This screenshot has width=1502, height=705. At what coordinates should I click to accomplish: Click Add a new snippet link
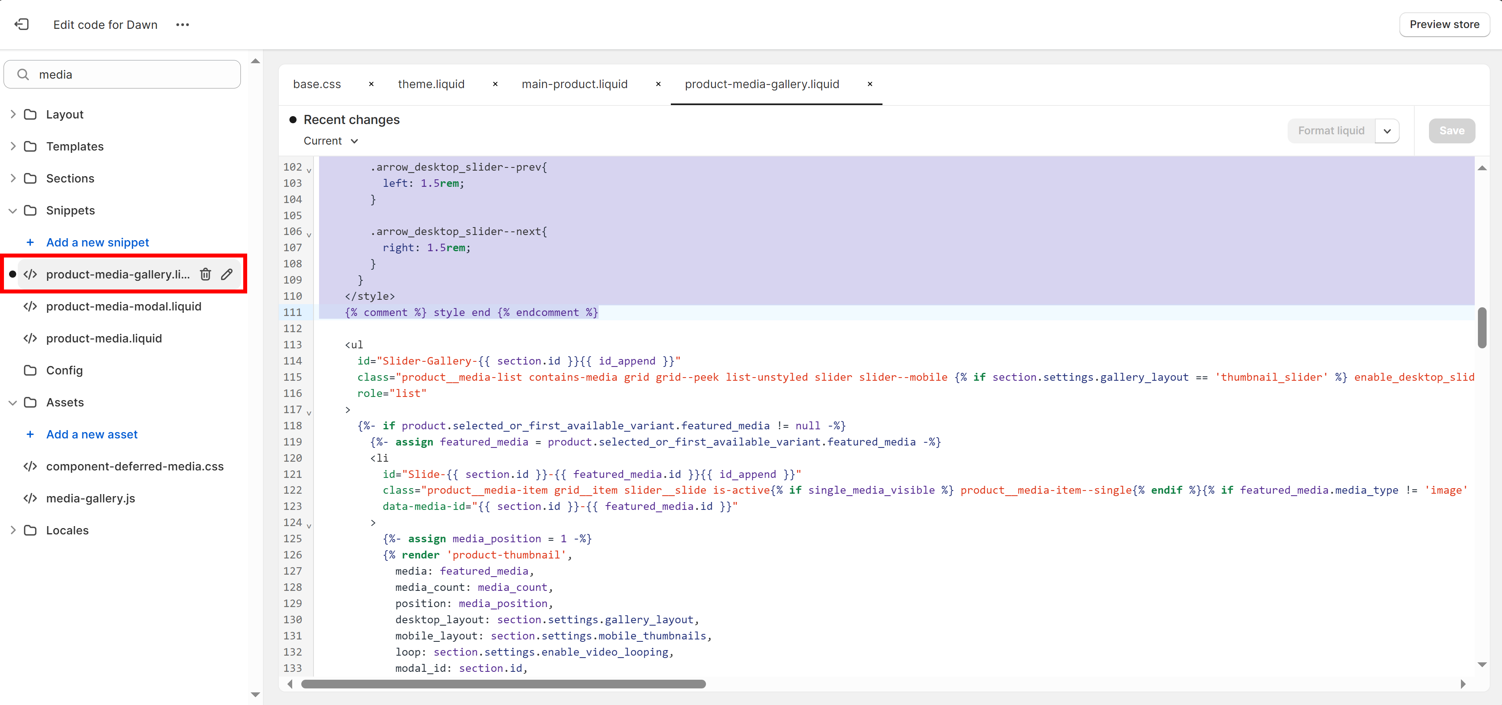click(x=98, y=243)
